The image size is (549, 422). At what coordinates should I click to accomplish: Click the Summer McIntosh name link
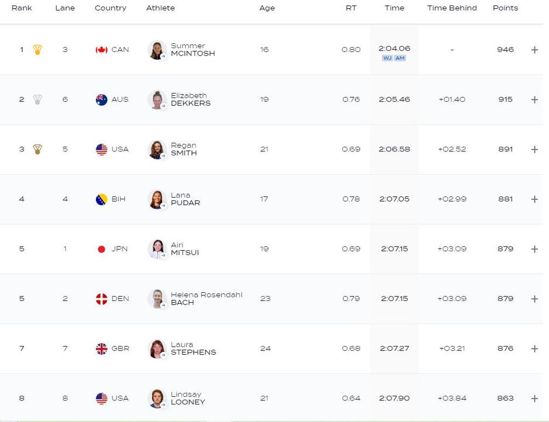tap(193, 50)
